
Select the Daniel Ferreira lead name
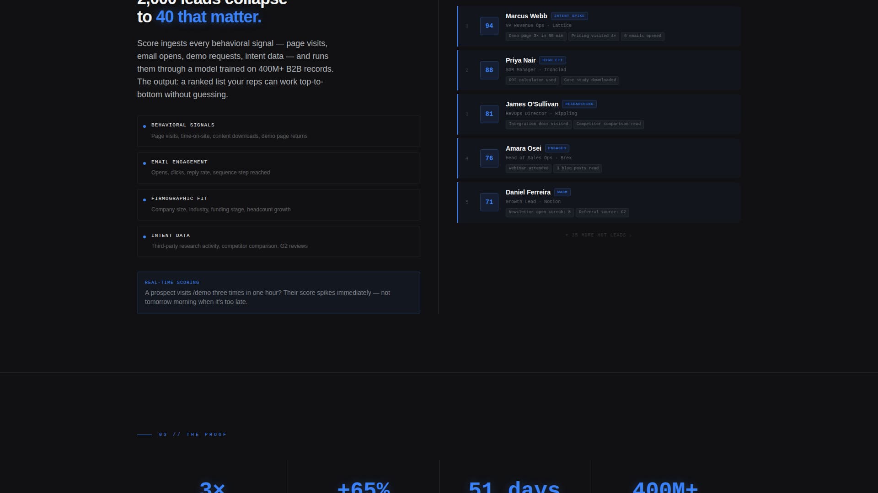pyautogui.click(x=528, y=192)
